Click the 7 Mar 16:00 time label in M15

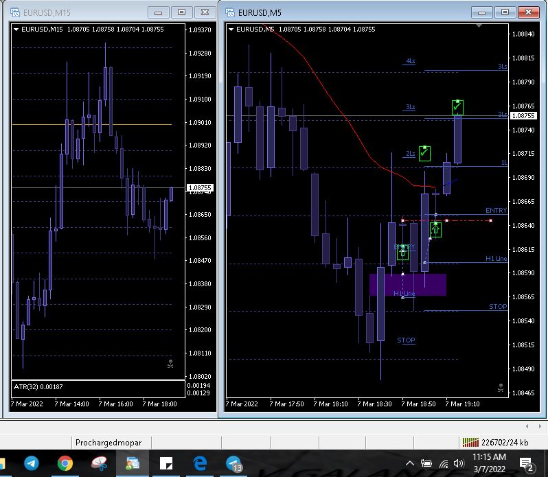(x=115, y=404)
